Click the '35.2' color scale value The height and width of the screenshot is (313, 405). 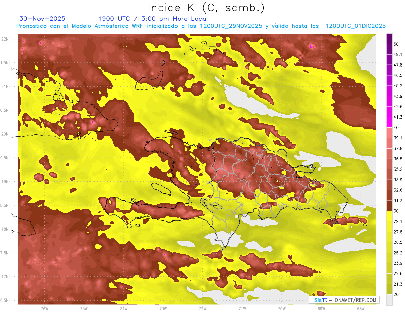[398, 169]
